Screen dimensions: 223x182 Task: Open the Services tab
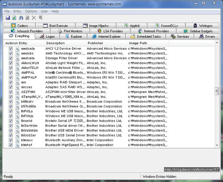coord(180,36)
